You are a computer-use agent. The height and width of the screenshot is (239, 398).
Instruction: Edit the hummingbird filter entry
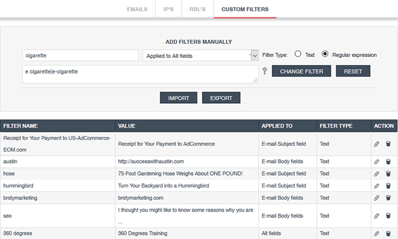[376, 186]
